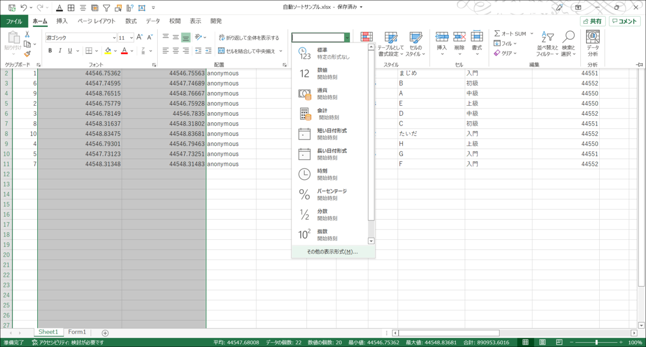This screenshot has height=347, width=646.
Task: Open the font color dropdown arrow
Action: tap(132, 52)
